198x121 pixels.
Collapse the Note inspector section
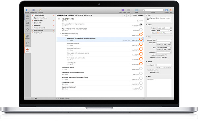[x=147, y=76]
